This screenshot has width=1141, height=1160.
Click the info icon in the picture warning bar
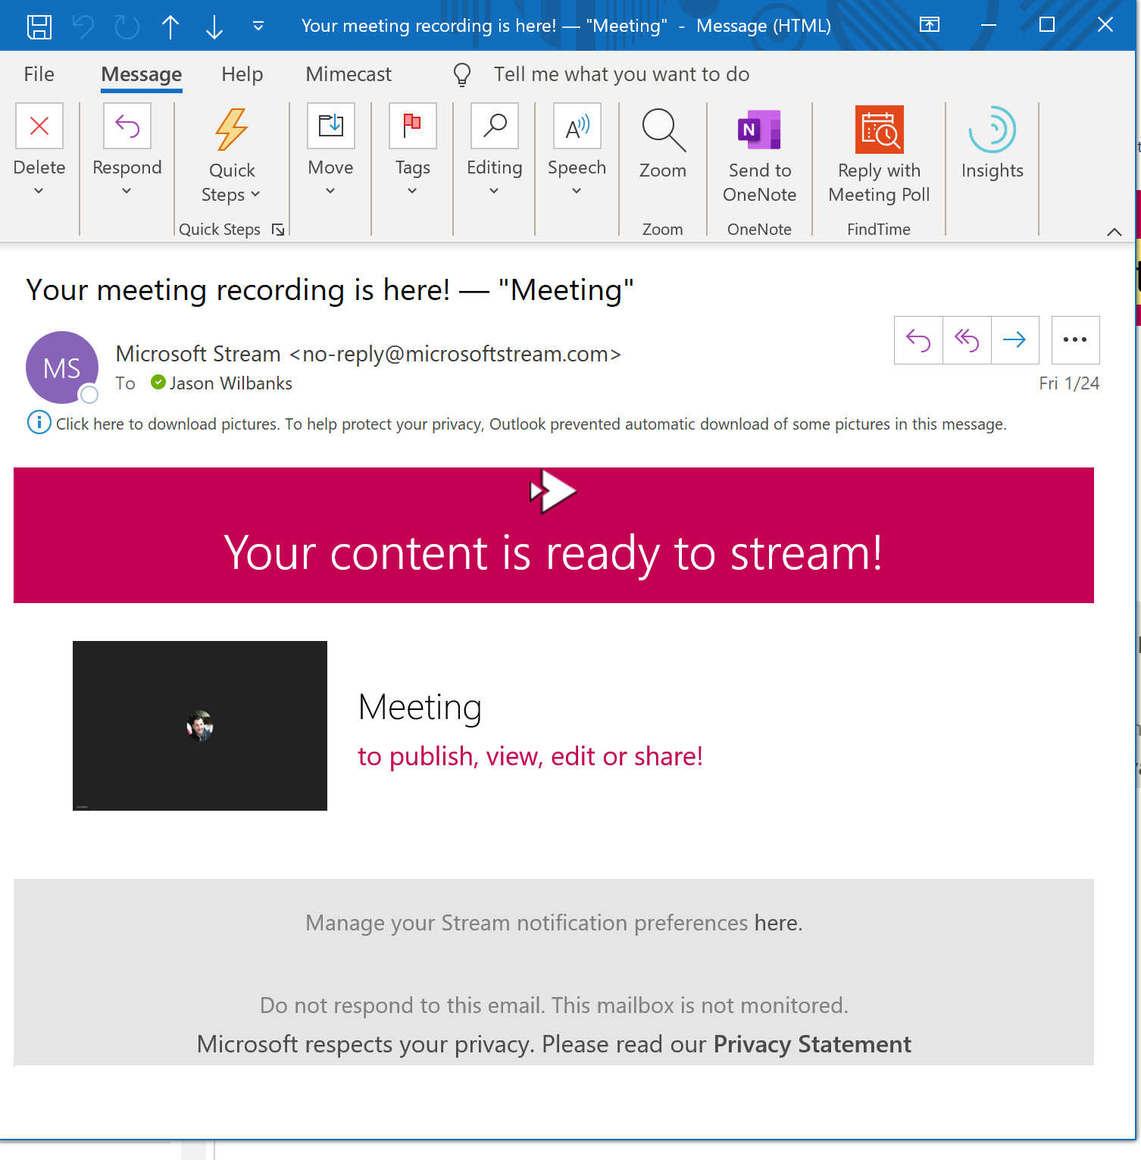[39, 422]
